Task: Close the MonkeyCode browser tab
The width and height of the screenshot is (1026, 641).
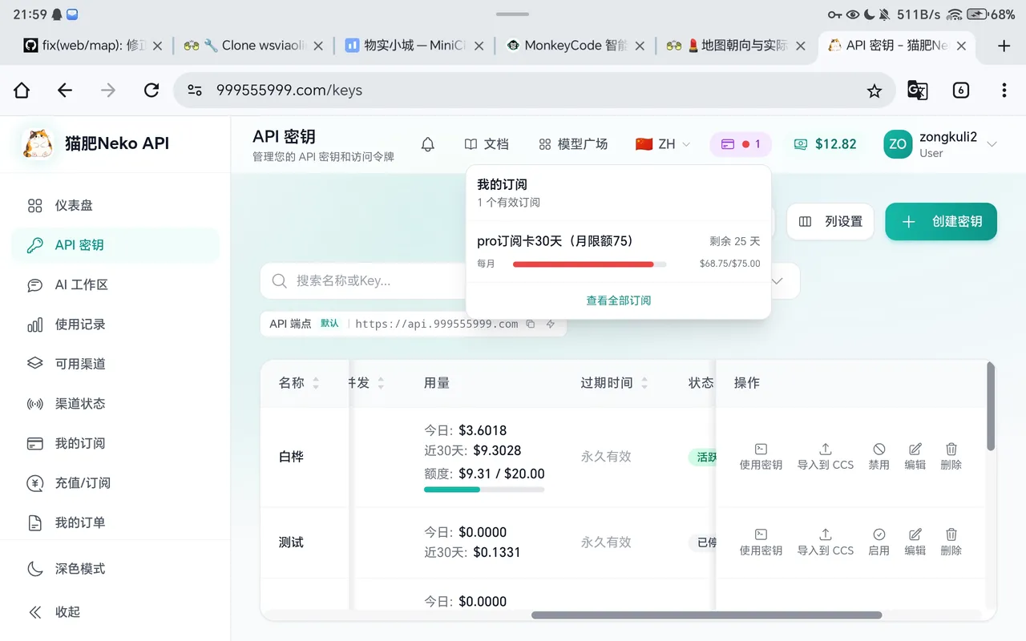Action: (x=640, y=46)
